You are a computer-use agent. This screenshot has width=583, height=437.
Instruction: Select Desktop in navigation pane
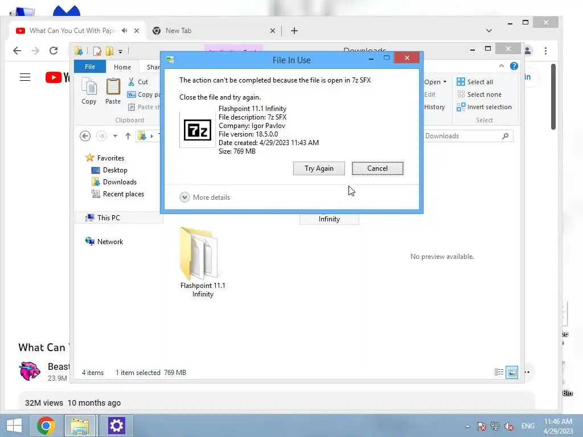109,170
